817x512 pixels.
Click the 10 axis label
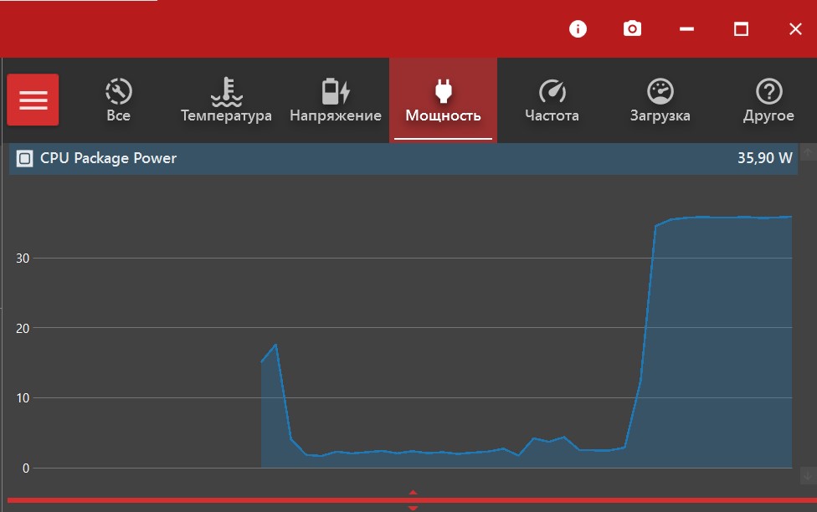pyautogui.click(x=23, y=398)
